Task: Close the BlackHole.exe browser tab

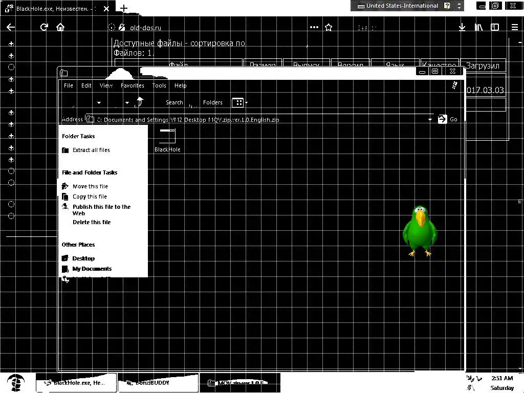Action: tap(106, 9)
